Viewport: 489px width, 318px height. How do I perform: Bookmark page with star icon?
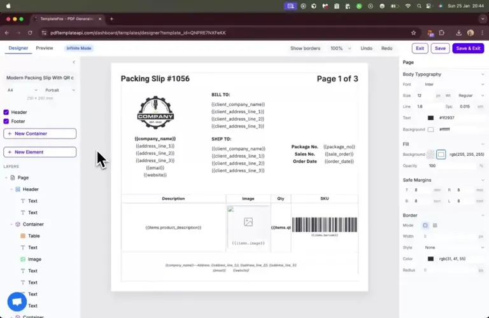[413, 33]
